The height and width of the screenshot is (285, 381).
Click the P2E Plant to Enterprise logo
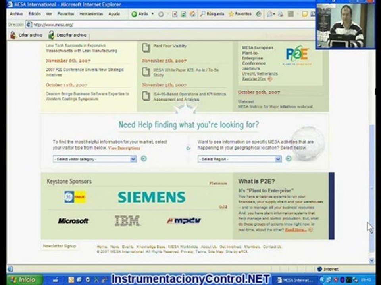[x=297, y=55]
